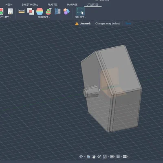163x163 pixels.
Task: Open Zebra/Draft rainbow analysis icon
Action: (x=40, y=11)
